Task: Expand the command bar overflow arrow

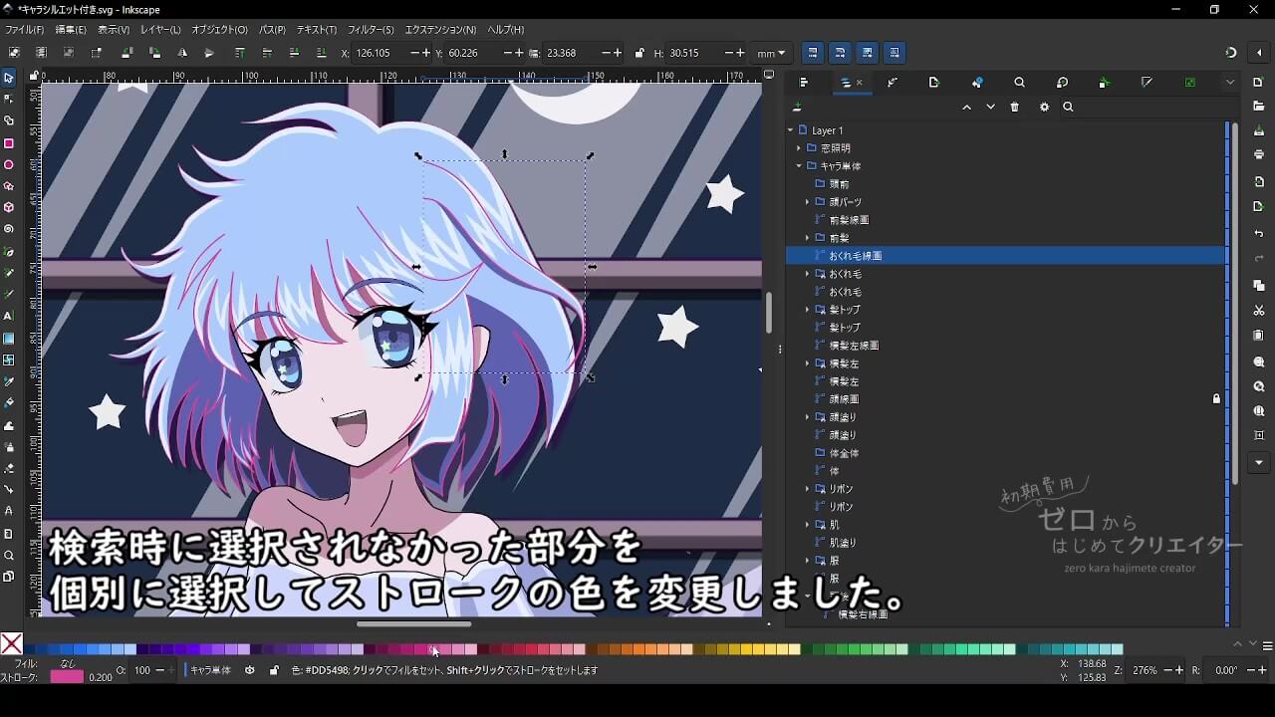Action: click(1259, 463)
